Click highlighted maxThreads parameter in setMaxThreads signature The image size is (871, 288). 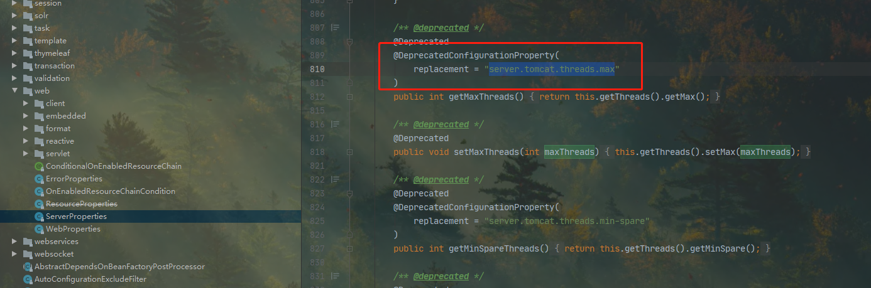[x=569, y=152]
